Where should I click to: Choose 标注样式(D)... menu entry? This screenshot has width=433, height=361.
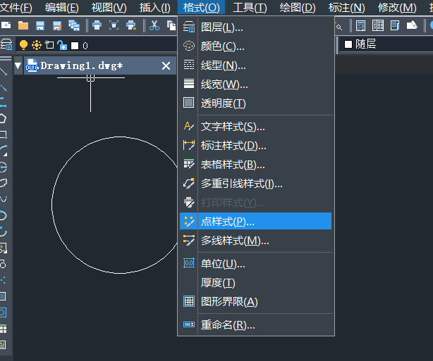[x=255, y=146]
